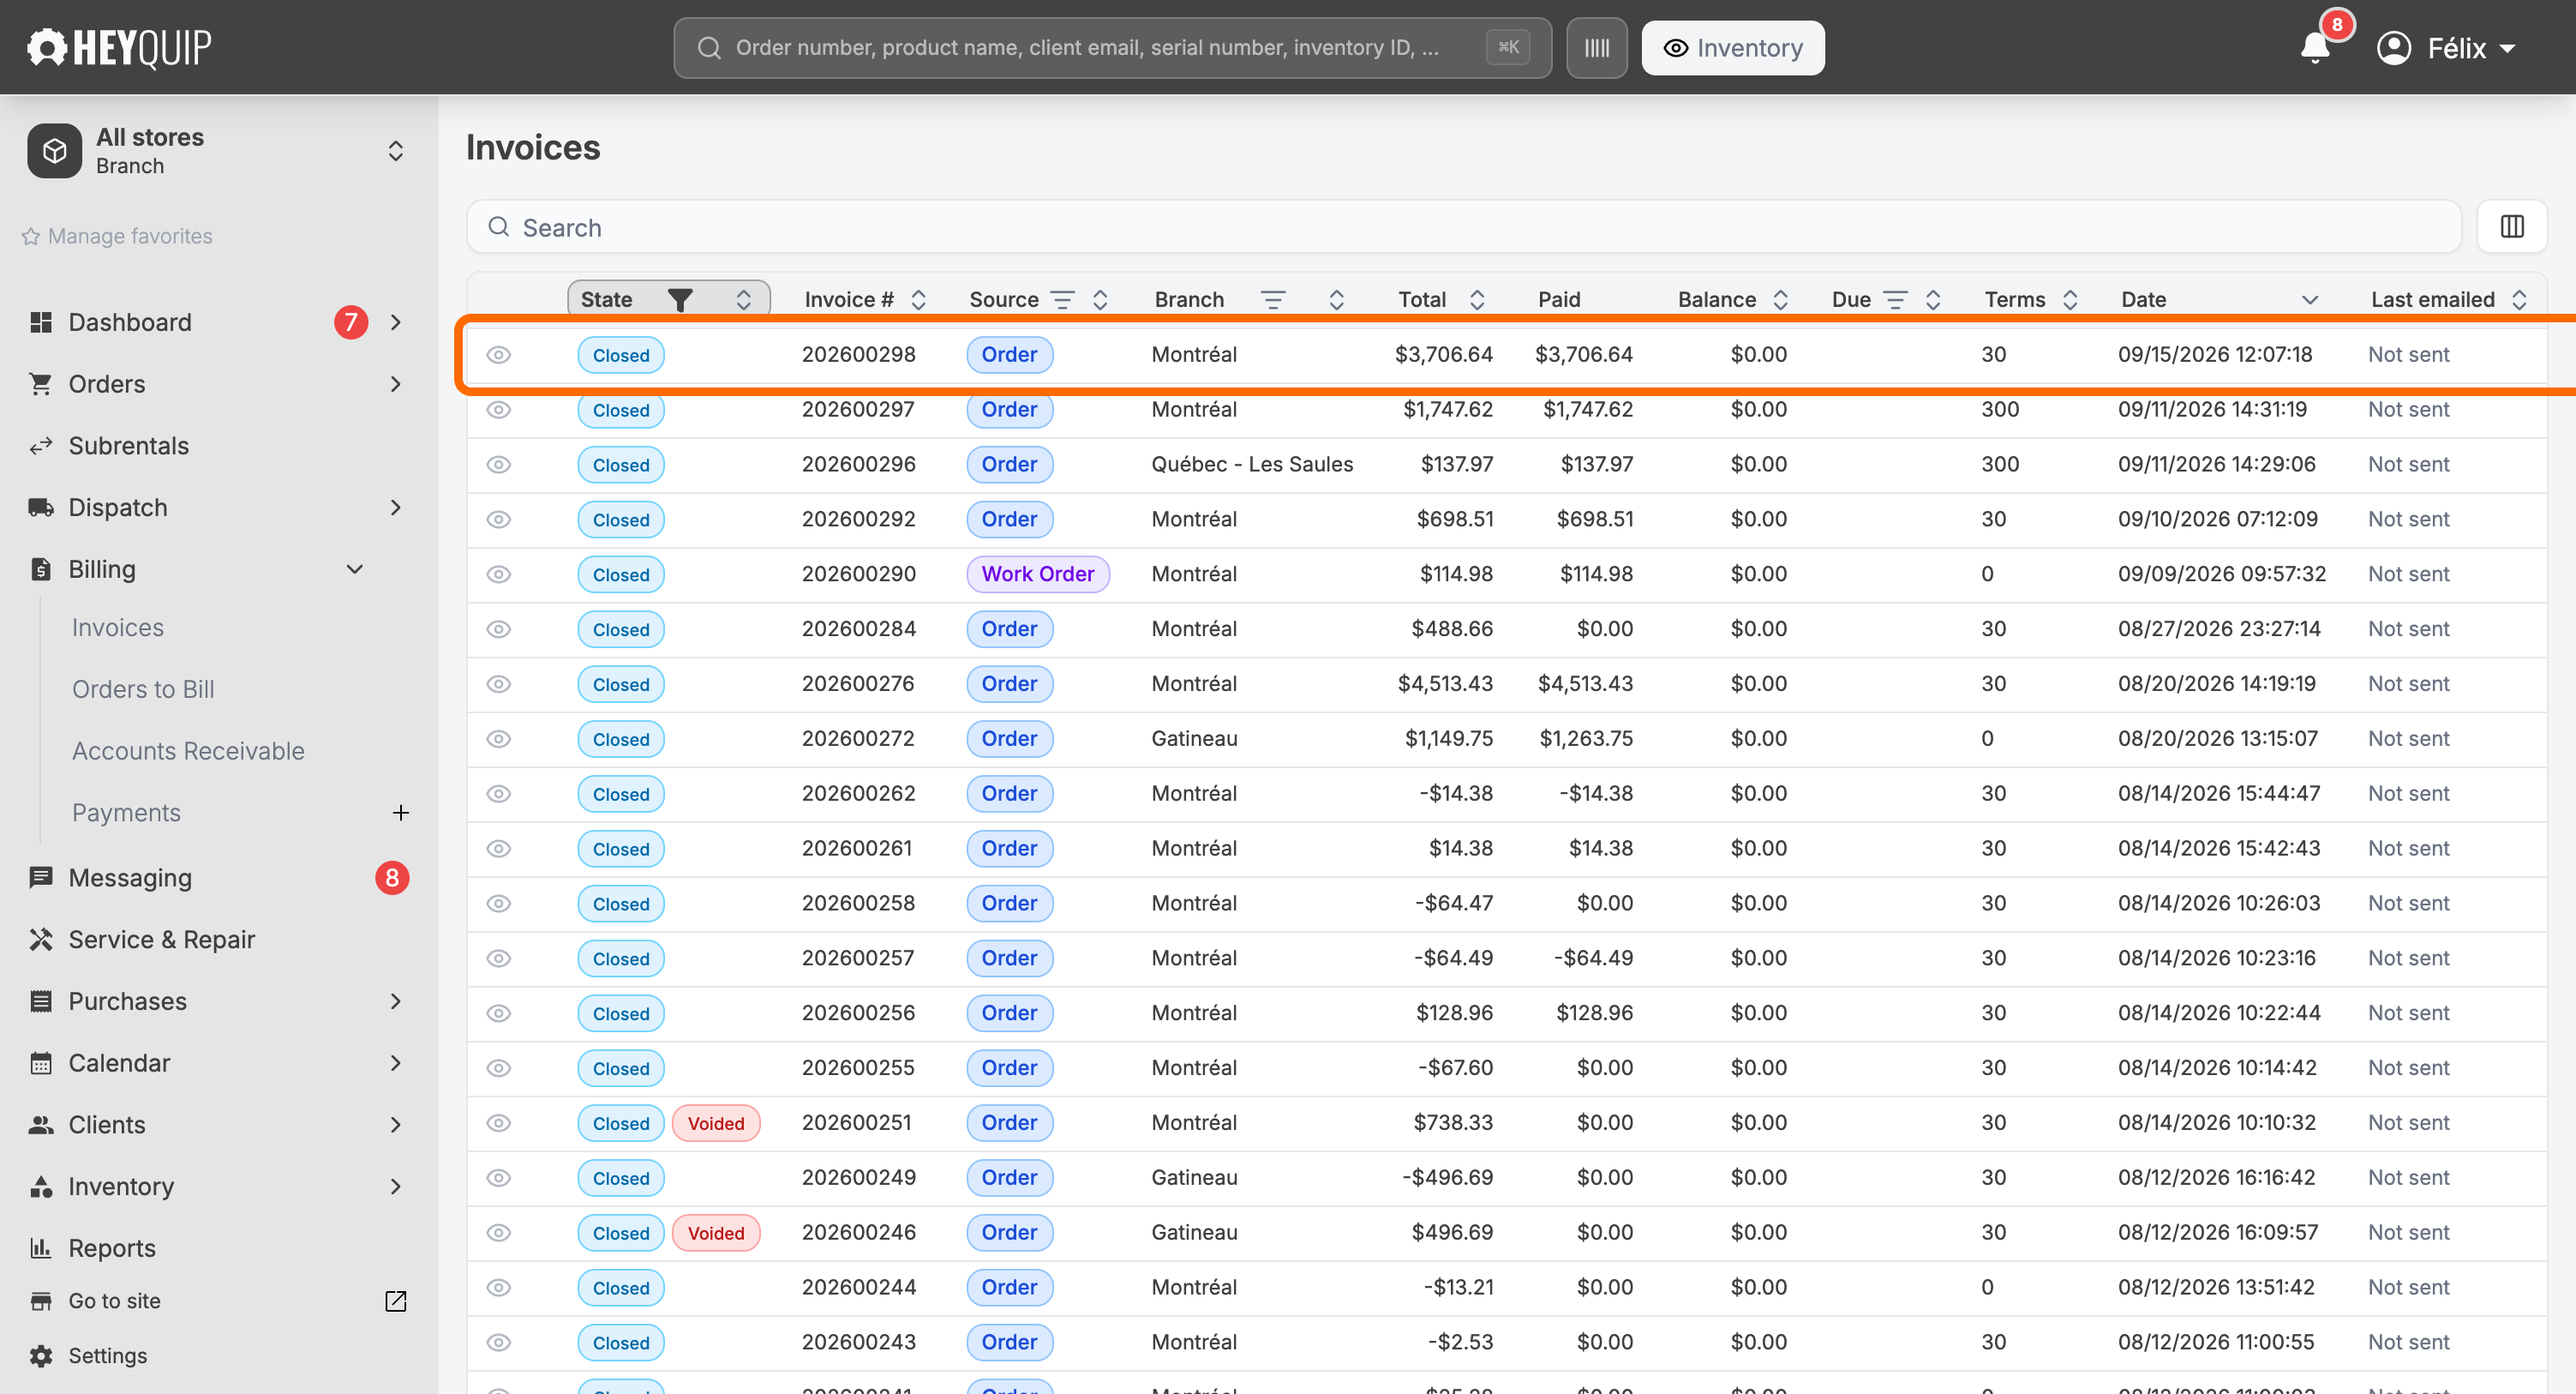View invoice 202600272 via eye icon
Image resolution: width=2576 pixels, height=1394 pixels.
coord(499,738)
